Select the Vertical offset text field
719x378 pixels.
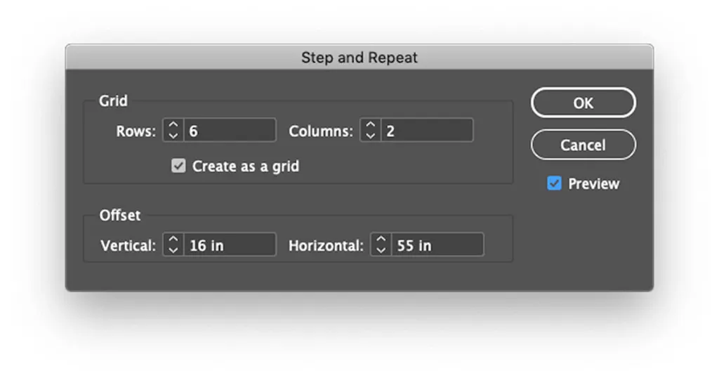click(230, 245)
